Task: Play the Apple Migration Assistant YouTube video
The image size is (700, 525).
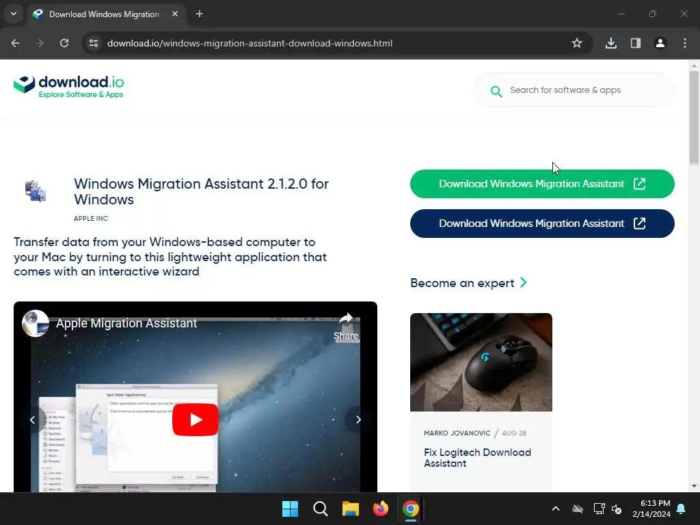Action: 195,420
